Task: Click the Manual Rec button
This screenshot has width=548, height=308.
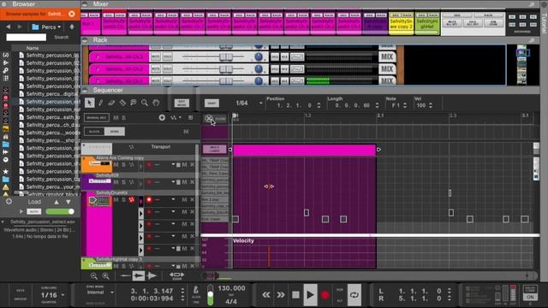Action: pos(97,118)
